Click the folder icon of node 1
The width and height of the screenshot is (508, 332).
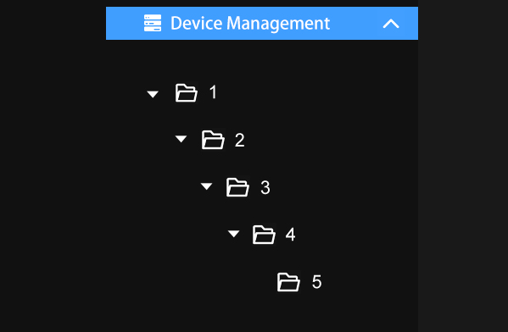[187, 93]
